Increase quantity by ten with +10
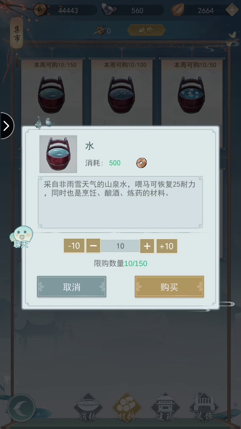This screenshot has height=429, width=241. pyautogui.click(x=167, y=246)
